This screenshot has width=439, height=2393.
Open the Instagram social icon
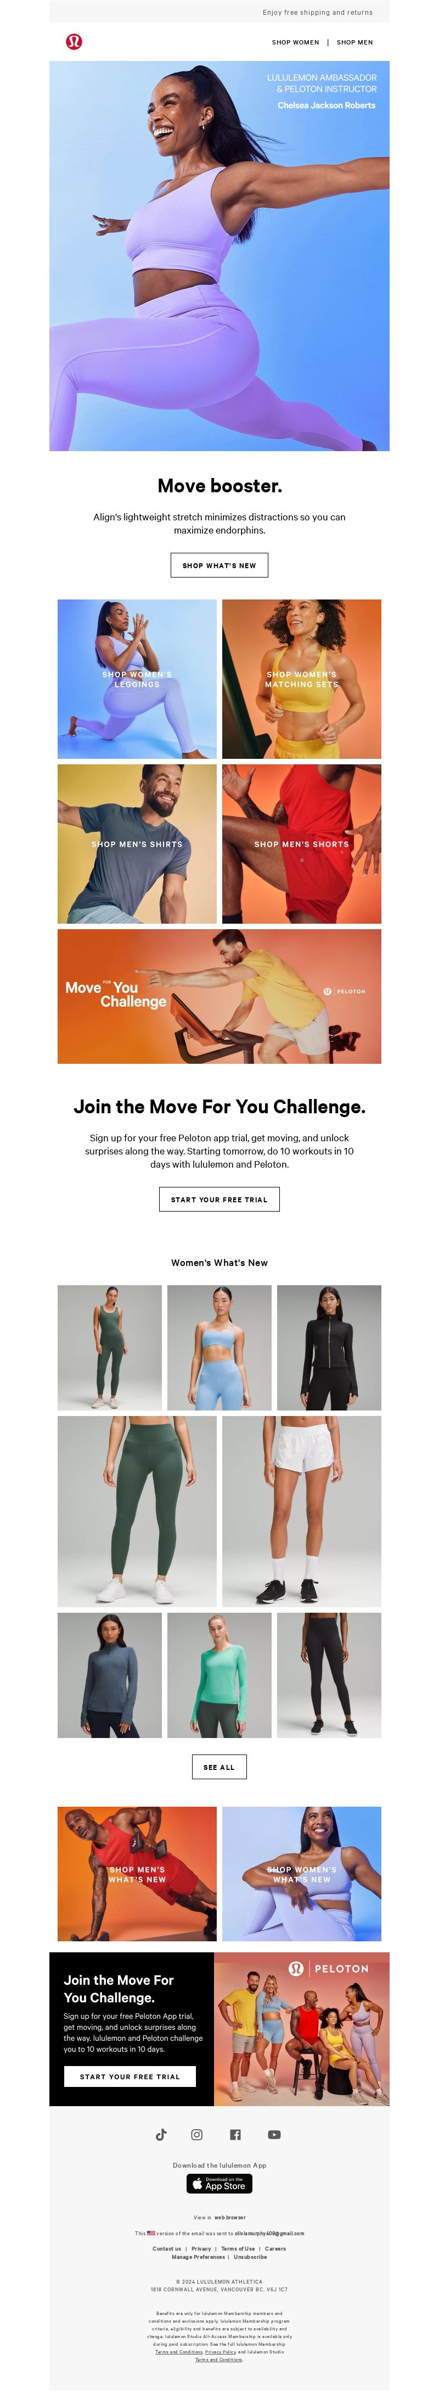197,2134
